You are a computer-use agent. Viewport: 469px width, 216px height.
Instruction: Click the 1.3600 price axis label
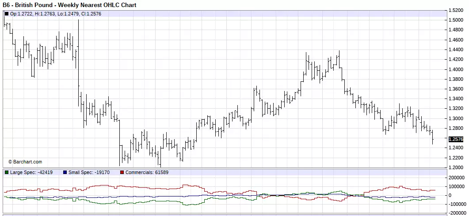tap(456, 89)
